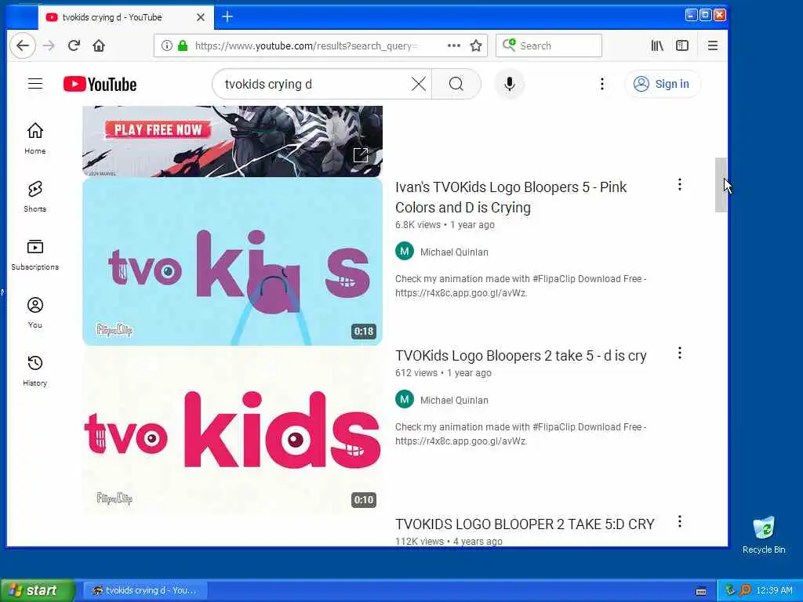The height and width of the screenshot is (602, 803).
Task: Click the browser URL address field
Action: 307,45
